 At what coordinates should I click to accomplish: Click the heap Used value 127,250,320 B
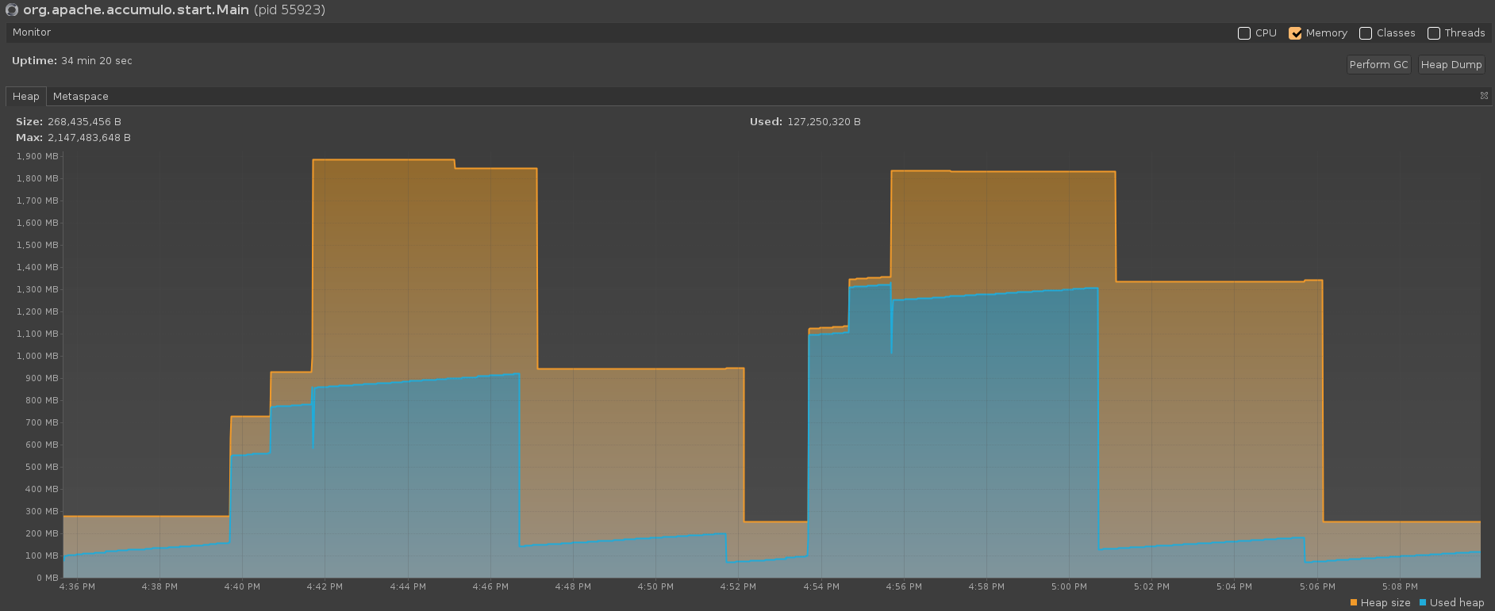pos(824,122)
